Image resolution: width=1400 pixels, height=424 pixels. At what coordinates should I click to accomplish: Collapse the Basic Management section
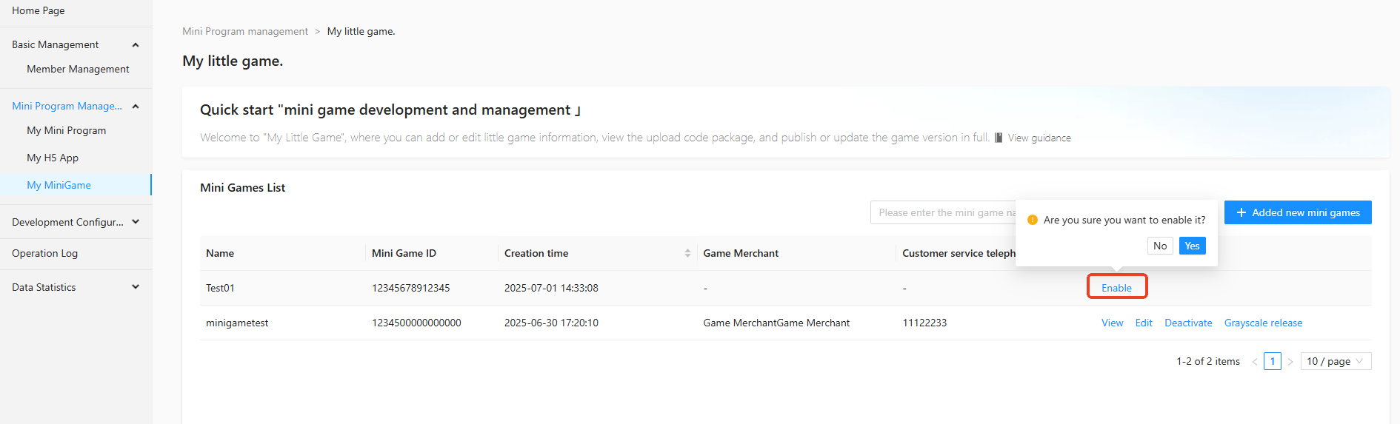pos(136,45)
